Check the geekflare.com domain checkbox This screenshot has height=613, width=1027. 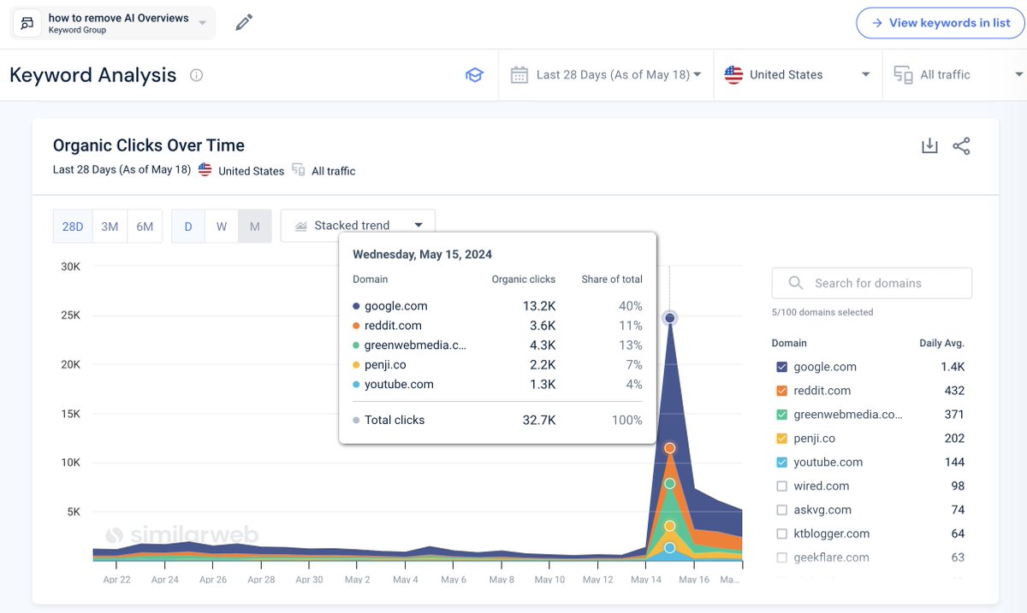[781, 558]
